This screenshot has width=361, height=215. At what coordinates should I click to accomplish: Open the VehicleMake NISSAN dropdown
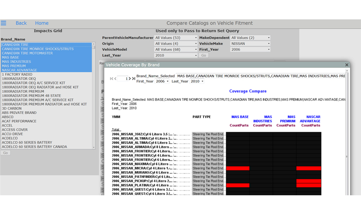click(250, 43)
